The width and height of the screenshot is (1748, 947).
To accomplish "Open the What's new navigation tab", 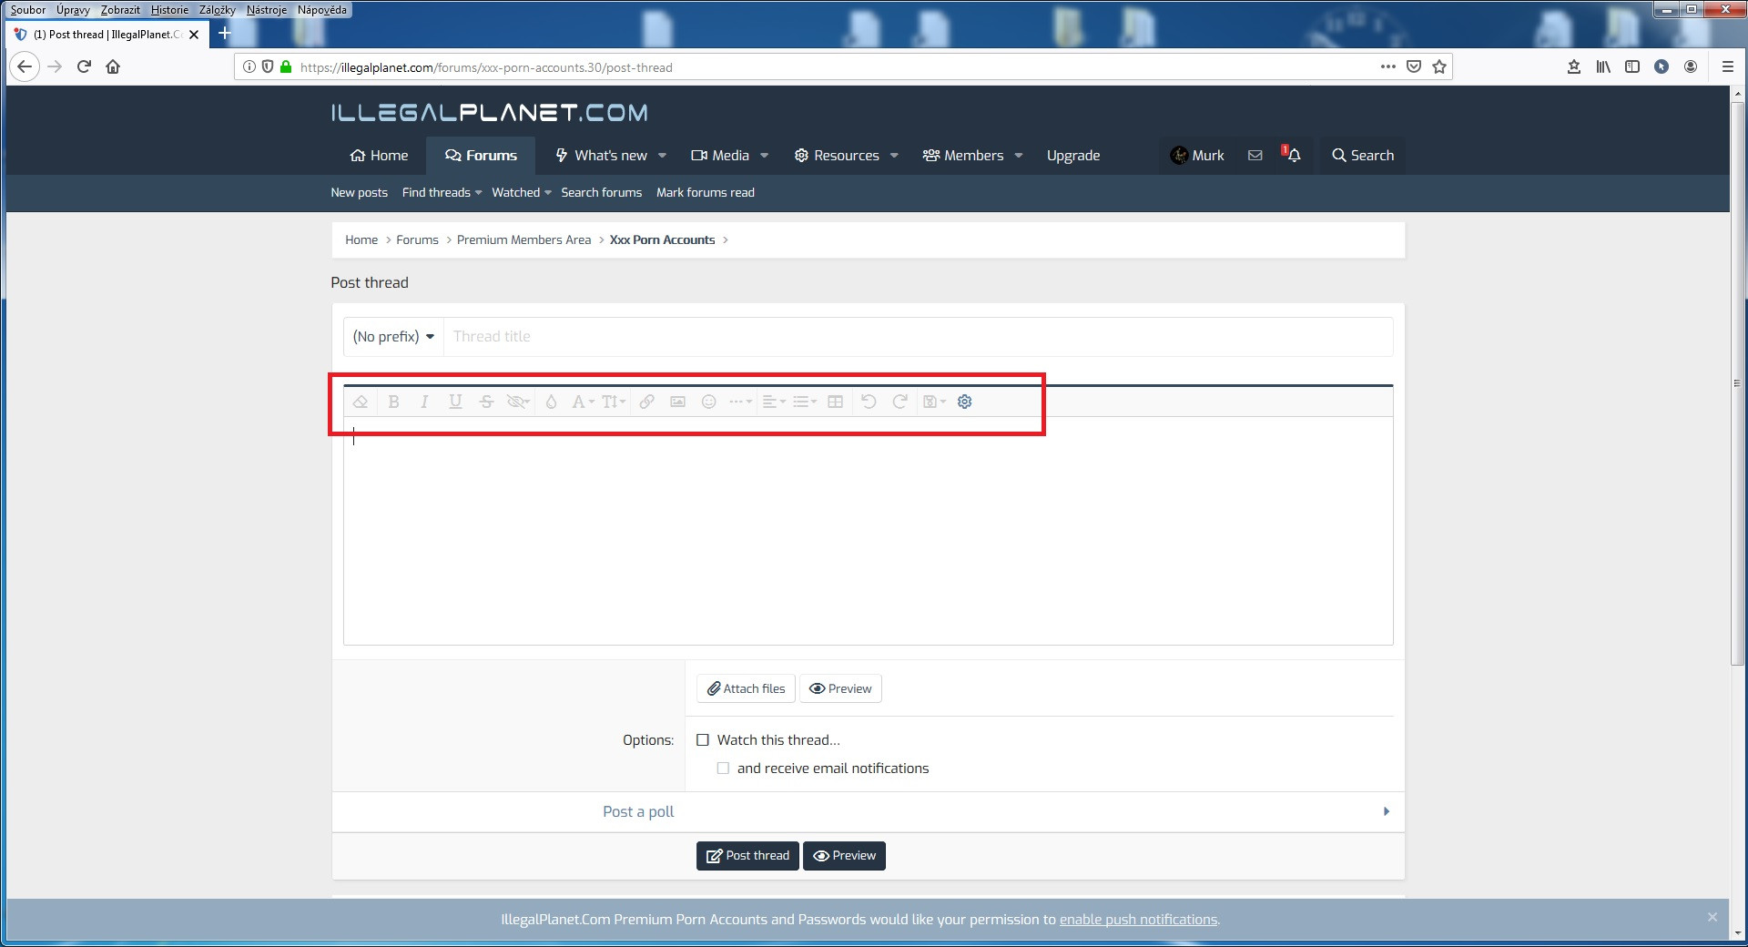I will [x=601, y=156].
